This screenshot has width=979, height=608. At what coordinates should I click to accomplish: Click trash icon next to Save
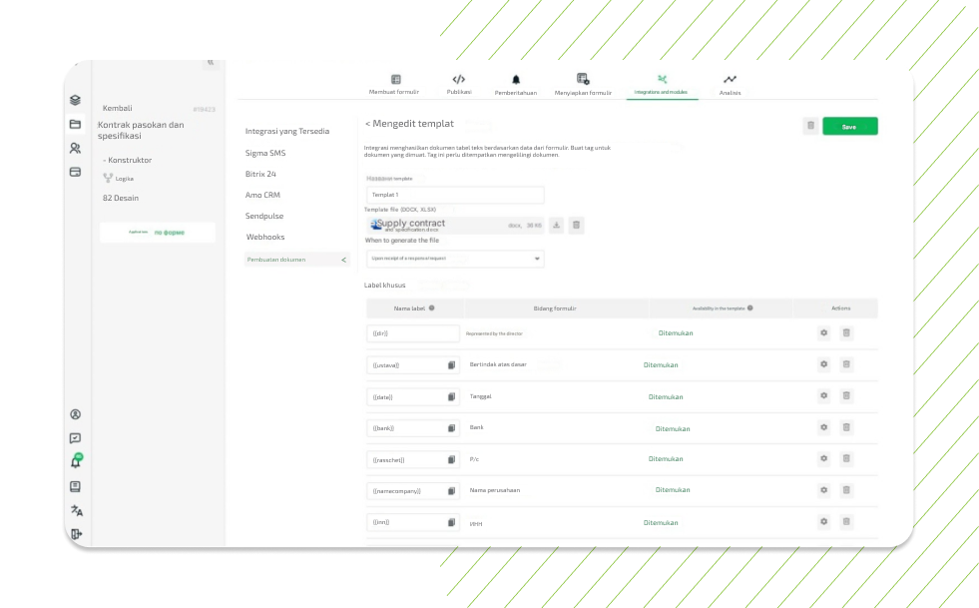[810, 126]
